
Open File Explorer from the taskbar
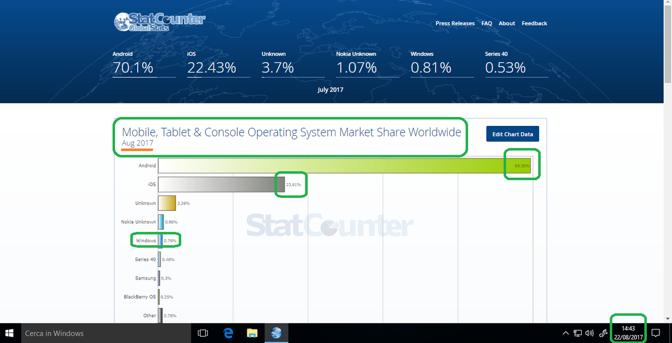tap(253, 333)
